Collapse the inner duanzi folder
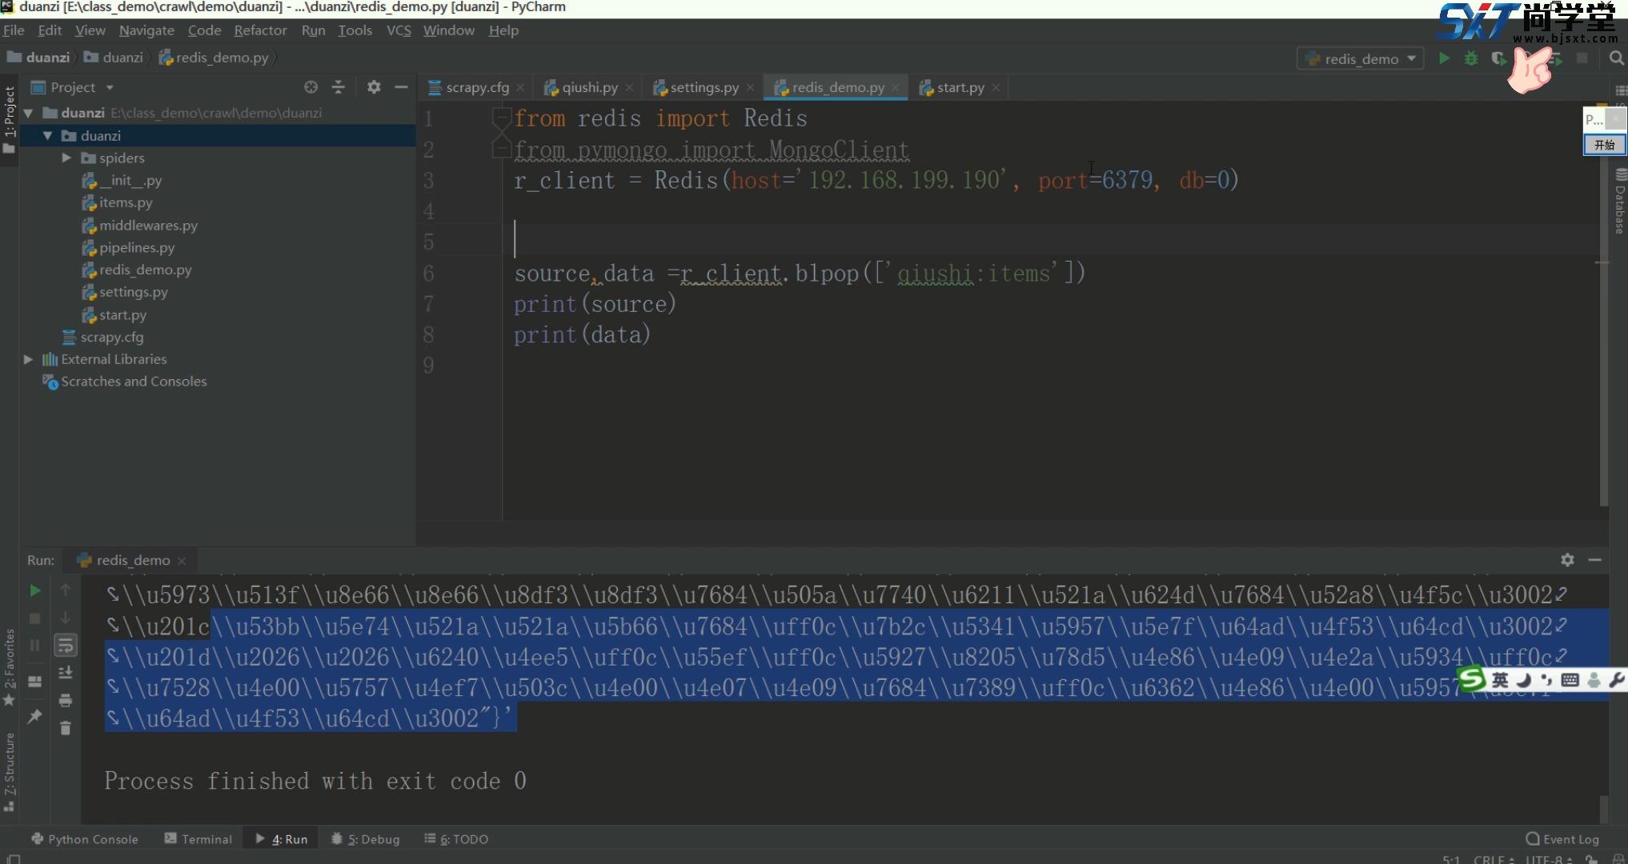Screen dimensions: 1628x864 point(48,136)
